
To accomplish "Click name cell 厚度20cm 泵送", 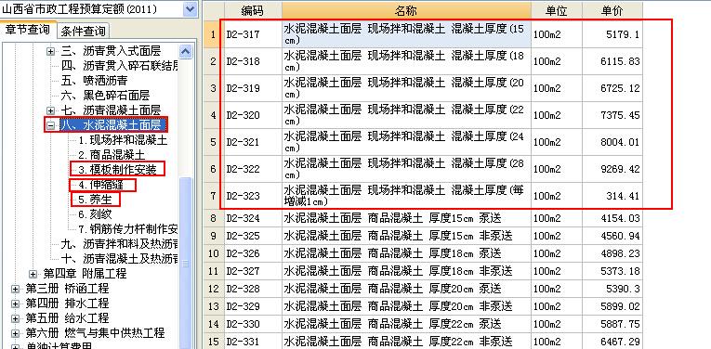I will pos(406,289).
